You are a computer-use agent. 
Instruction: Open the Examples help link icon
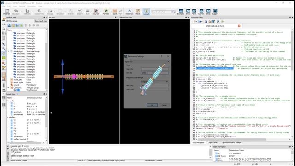[181, 12]
